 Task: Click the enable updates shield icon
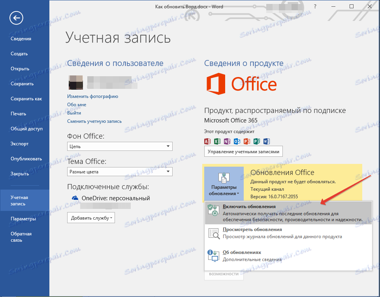(x=214, y=210)
